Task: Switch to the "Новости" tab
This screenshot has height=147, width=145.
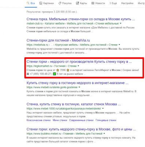Action: click(x=98, y=3)
